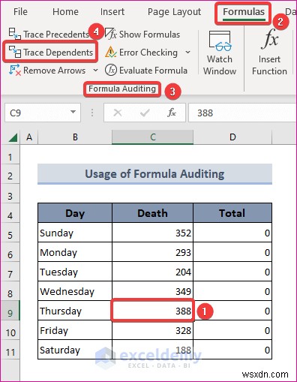Select the Monday cell
The height and width of the screenshot is (382, 297).
point(75,252)
